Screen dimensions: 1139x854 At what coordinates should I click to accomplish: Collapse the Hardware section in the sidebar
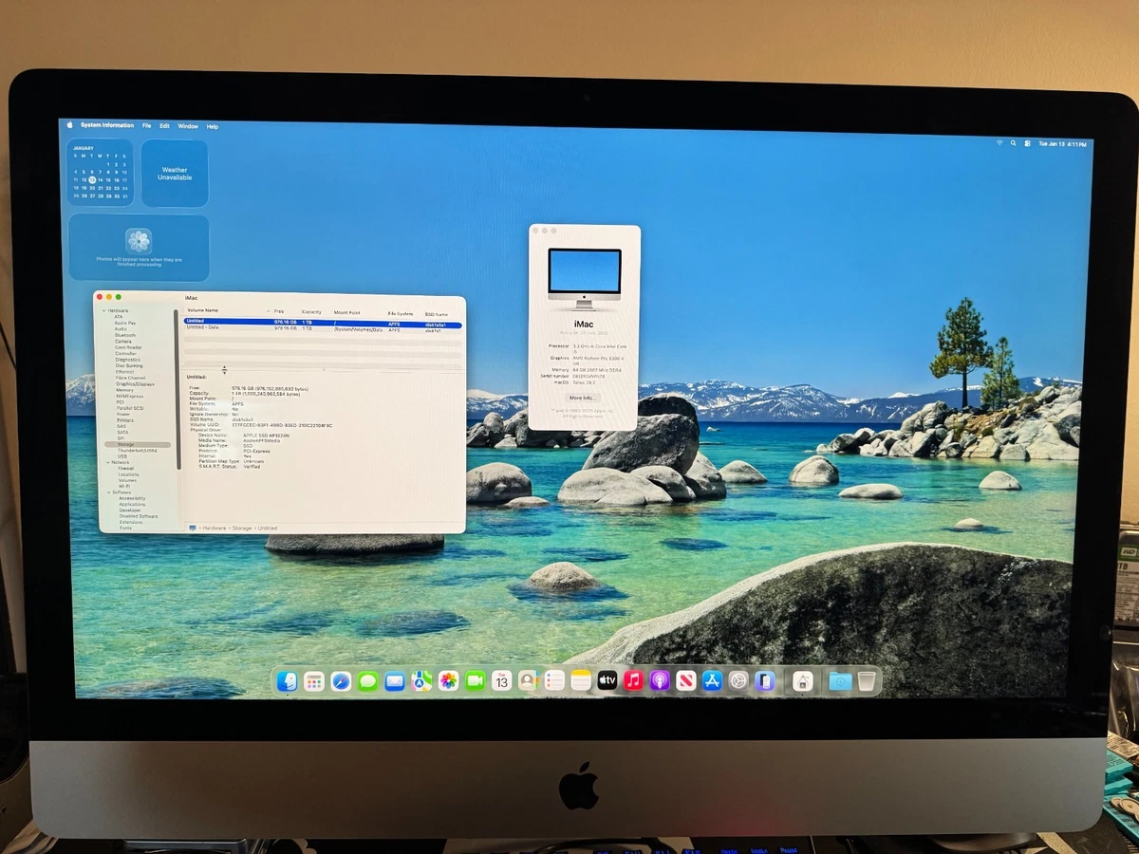coord(103,310)
